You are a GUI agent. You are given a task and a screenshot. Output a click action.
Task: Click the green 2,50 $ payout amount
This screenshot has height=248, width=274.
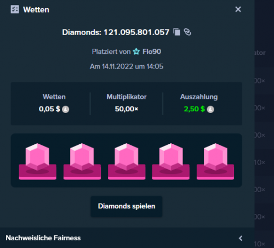tap(194, 109)
